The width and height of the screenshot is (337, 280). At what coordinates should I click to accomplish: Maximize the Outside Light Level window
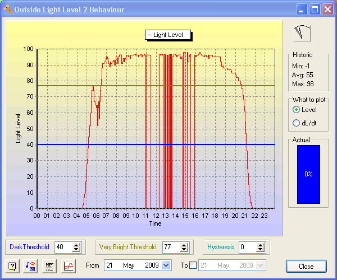coord(315,10)
